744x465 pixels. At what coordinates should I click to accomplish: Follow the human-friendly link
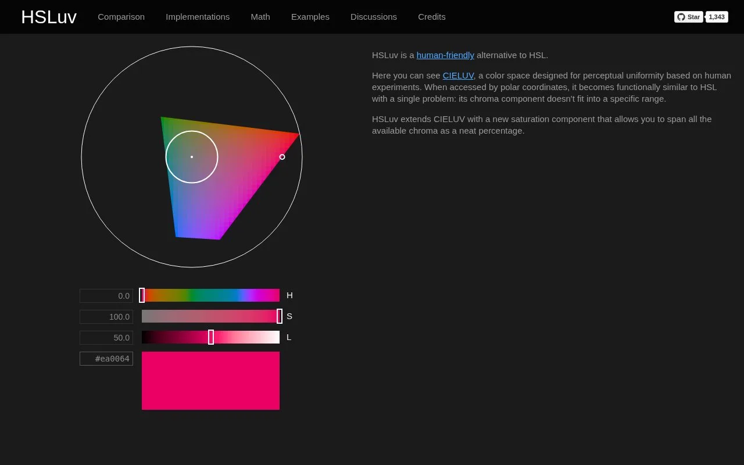coord(445,55)
